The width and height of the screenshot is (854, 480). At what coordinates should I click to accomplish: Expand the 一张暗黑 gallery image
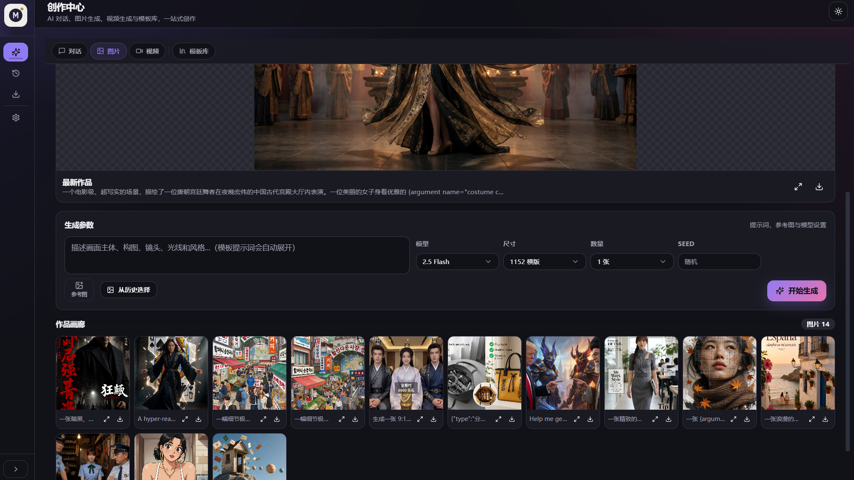106,419
